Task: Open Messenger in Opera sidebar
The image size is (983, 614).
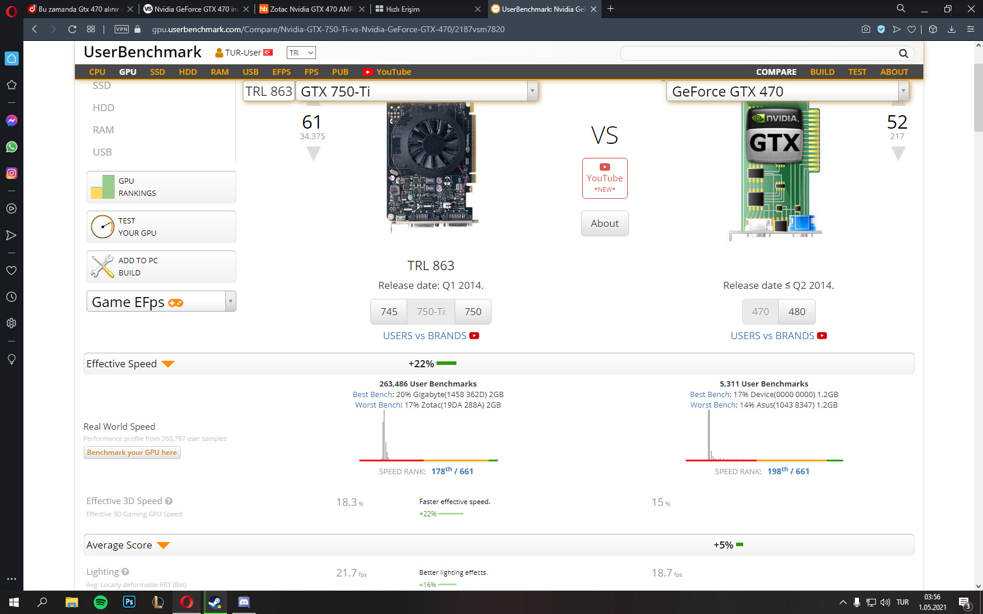Action: [x=11, y=120]
